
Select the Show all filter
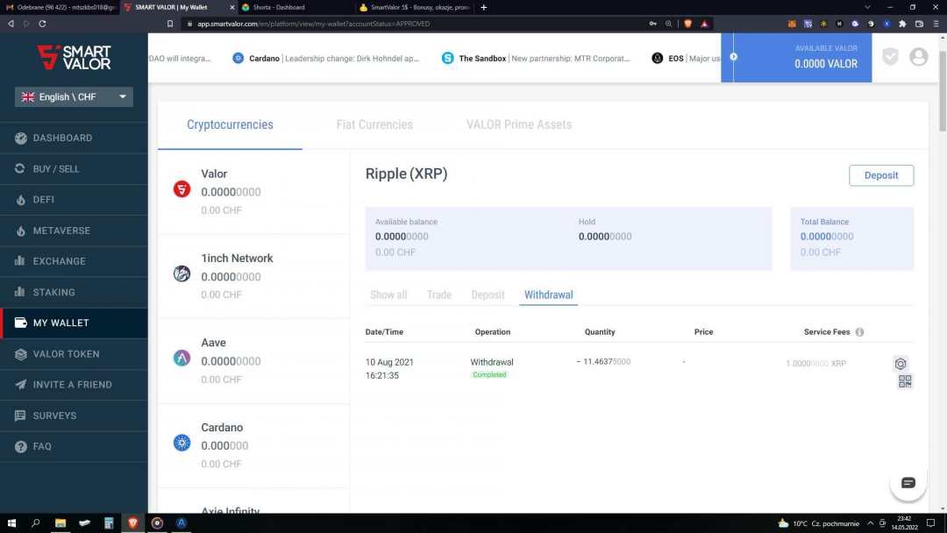388,295
